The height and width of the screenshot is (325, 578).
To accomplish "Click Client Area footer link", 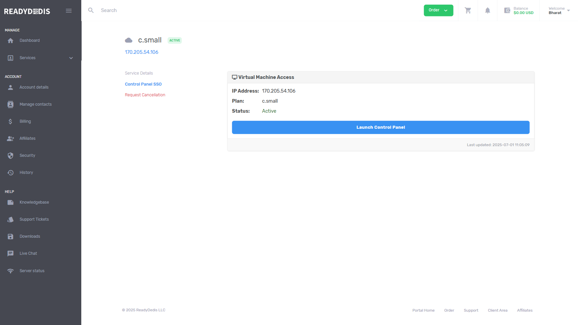I will (x=498, y=310).
